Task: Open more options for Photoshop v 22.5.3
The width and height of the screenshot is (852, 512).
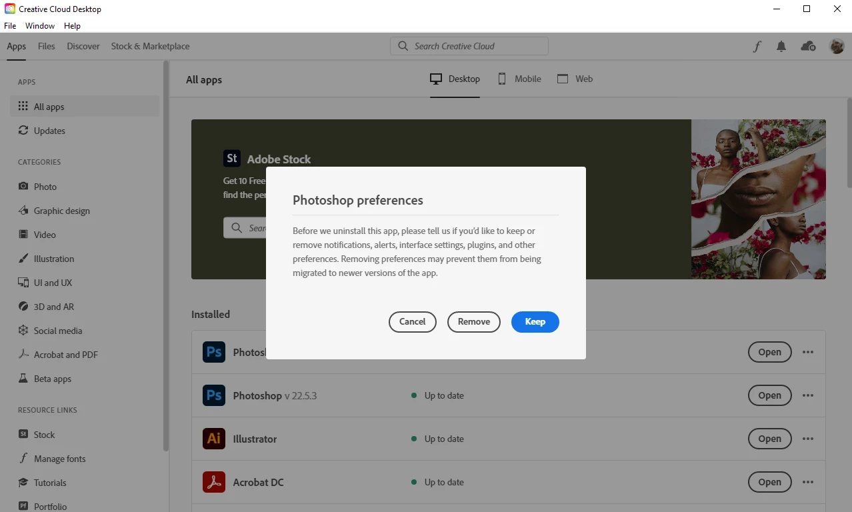Action: tap(808, 395)
